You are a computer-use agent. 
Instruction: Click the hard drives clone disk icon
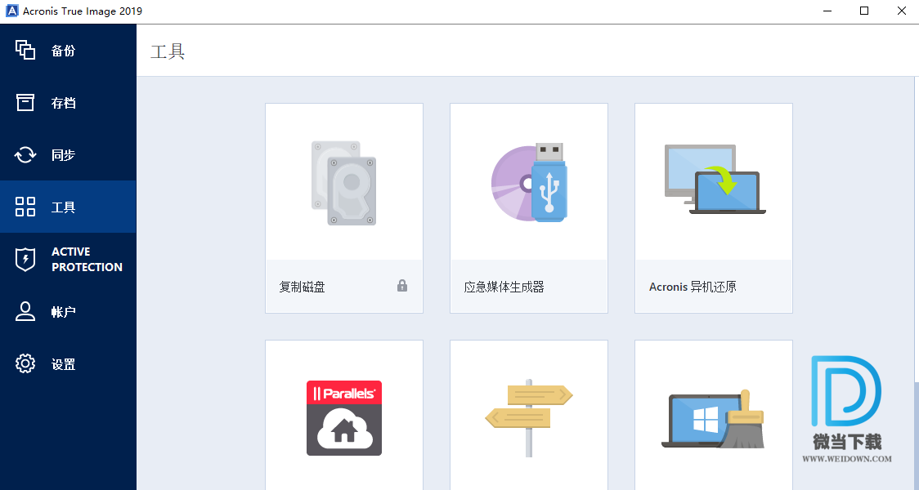pos(344,183)
